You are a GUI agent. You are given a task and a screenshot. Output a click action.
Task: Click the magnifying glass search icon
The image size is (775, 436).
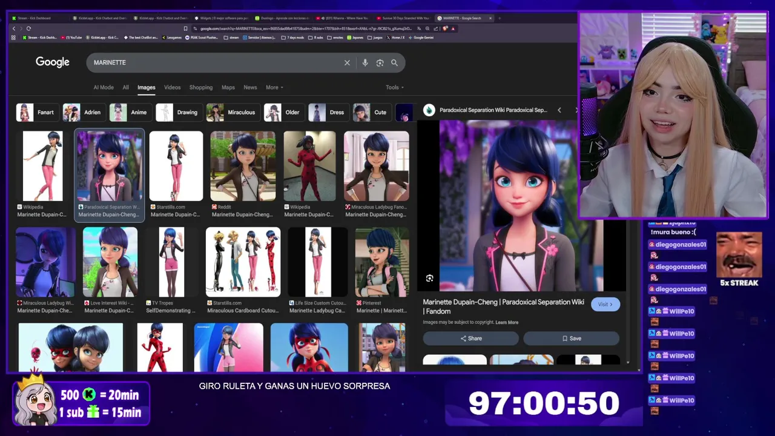click(394, 62)
